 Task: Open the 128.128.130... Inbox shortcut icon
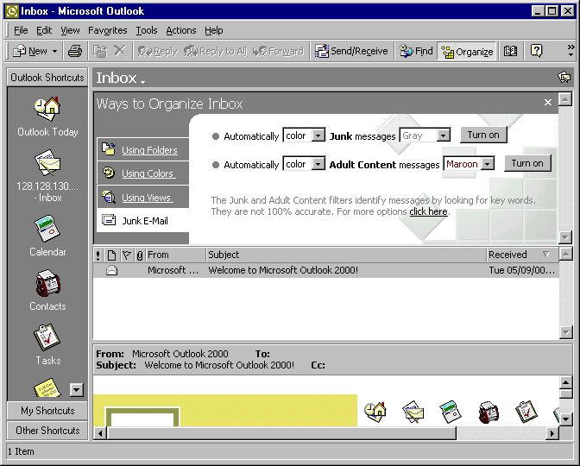pyautogui.click(x=47, y=162)
